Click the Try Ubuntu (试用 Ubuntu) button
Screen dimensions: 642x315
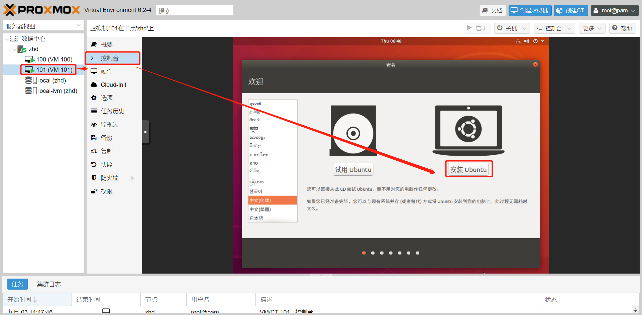(353, 169)
